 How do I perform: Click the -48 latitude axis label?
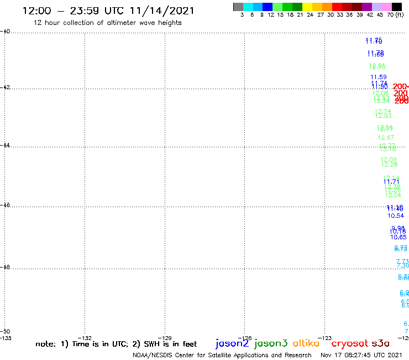tap(5, 267)
